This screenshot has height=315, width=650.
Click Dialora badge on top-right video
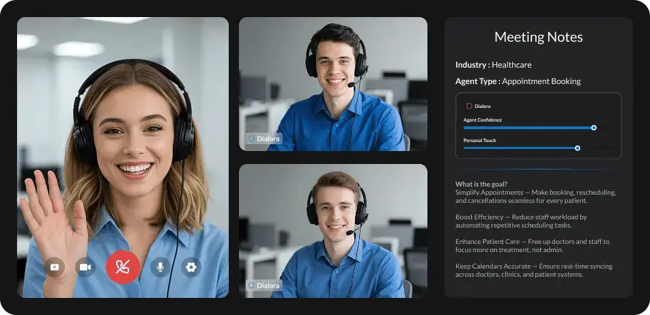click(x=264, y=138)
